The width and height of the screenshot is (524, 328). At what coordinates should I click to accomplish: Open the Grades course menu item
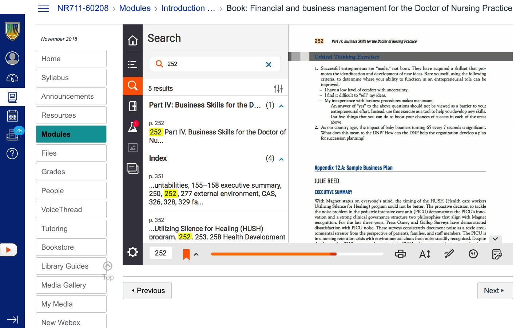pos(71,172)
